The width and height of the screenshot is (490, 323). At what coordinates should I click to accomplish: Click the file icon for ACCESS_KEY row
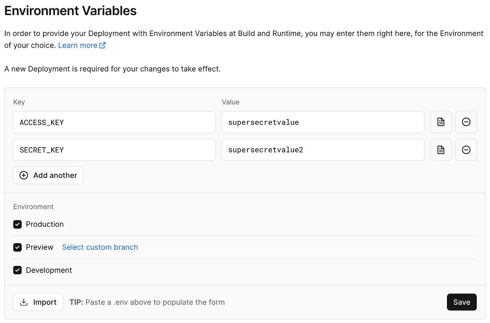coord(441,122)
